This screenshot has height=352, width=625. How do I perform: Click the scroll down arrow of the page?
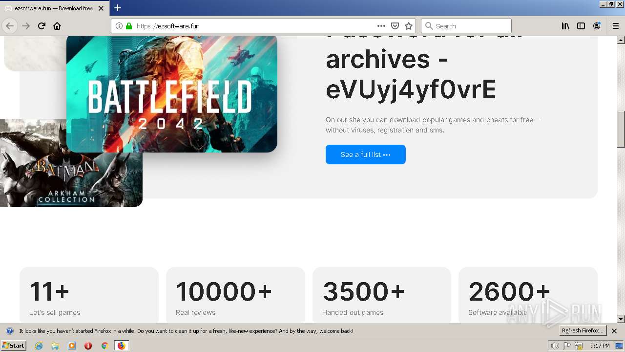tap(621, 319)
